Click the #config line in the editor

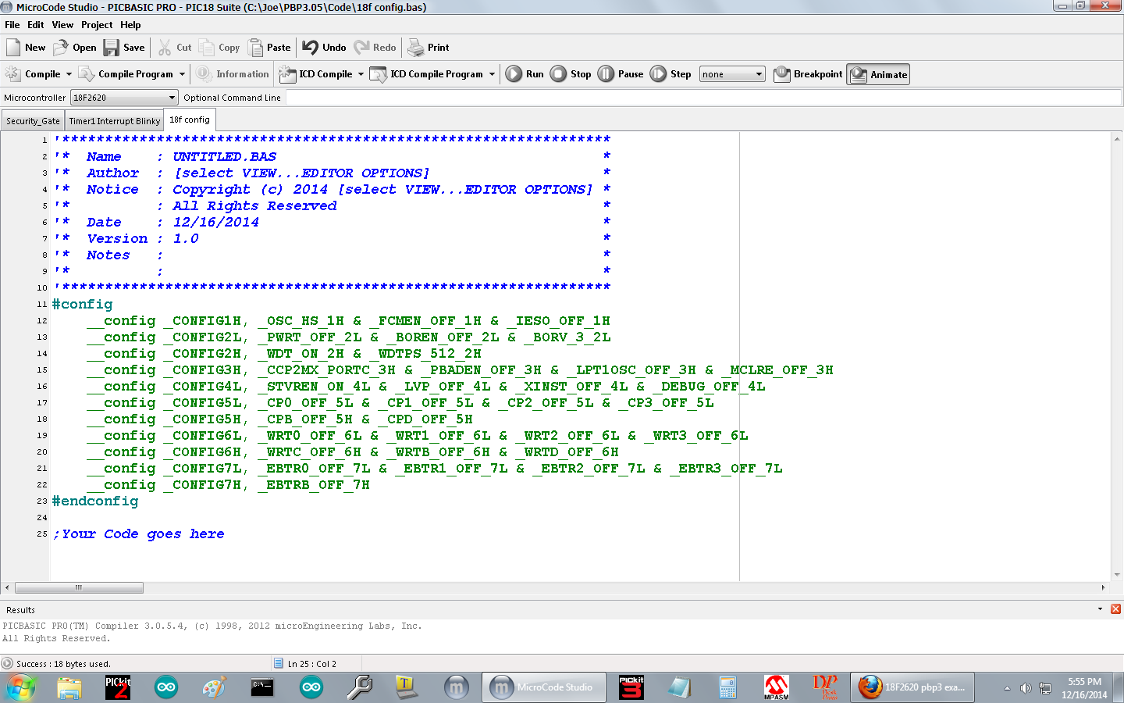pos(82,304)
